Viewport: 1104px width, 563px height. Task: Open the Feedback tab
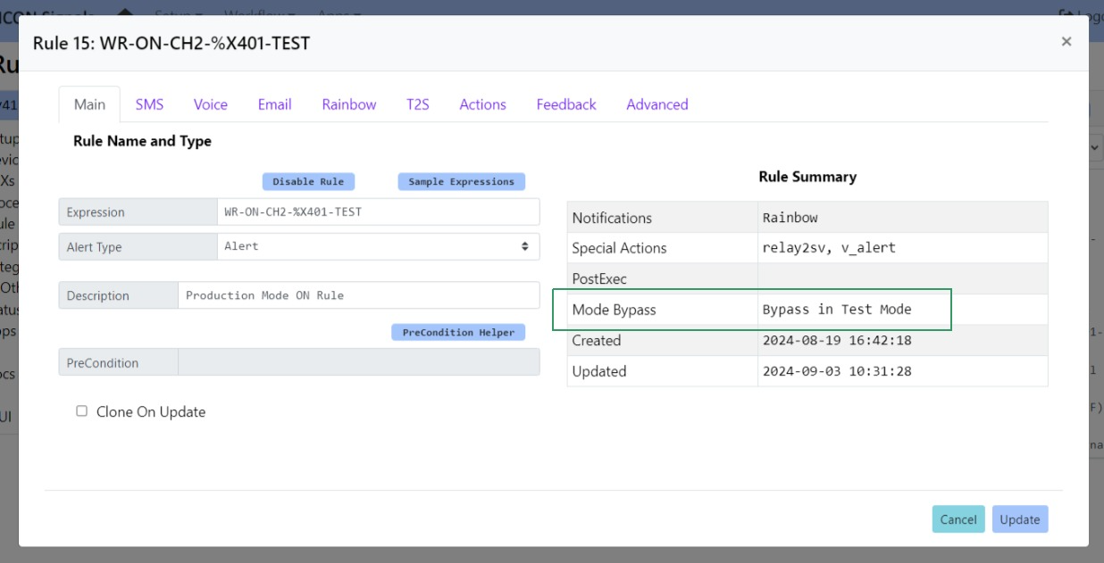tap(566, 104)
